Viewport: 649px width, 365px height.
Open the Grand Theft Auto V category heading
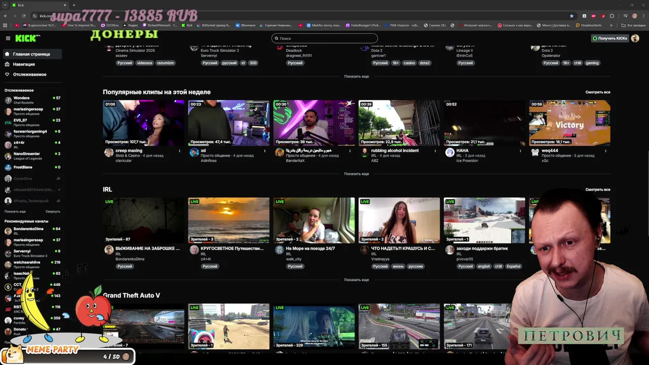[131, 295]
